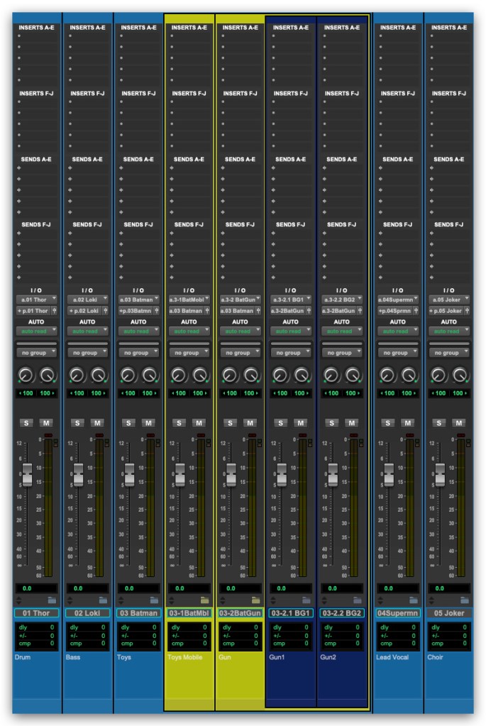
Task: Open the Inserts A-E header on Loki channel
Action: tap(87, 28)
